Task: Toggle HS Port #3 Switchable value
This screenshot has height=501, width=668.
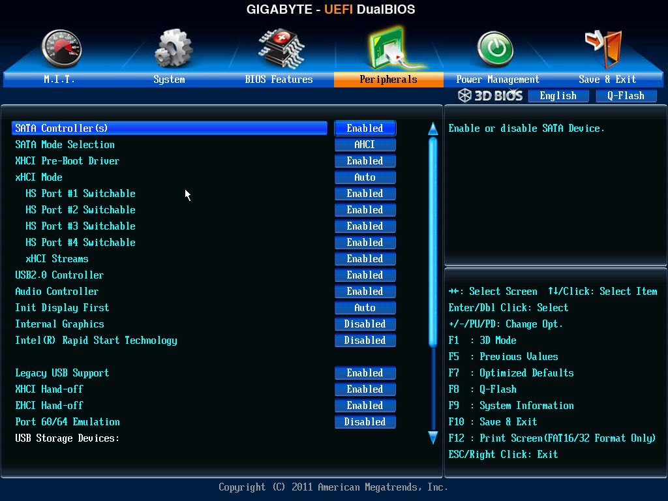Action: click(365, 226)
